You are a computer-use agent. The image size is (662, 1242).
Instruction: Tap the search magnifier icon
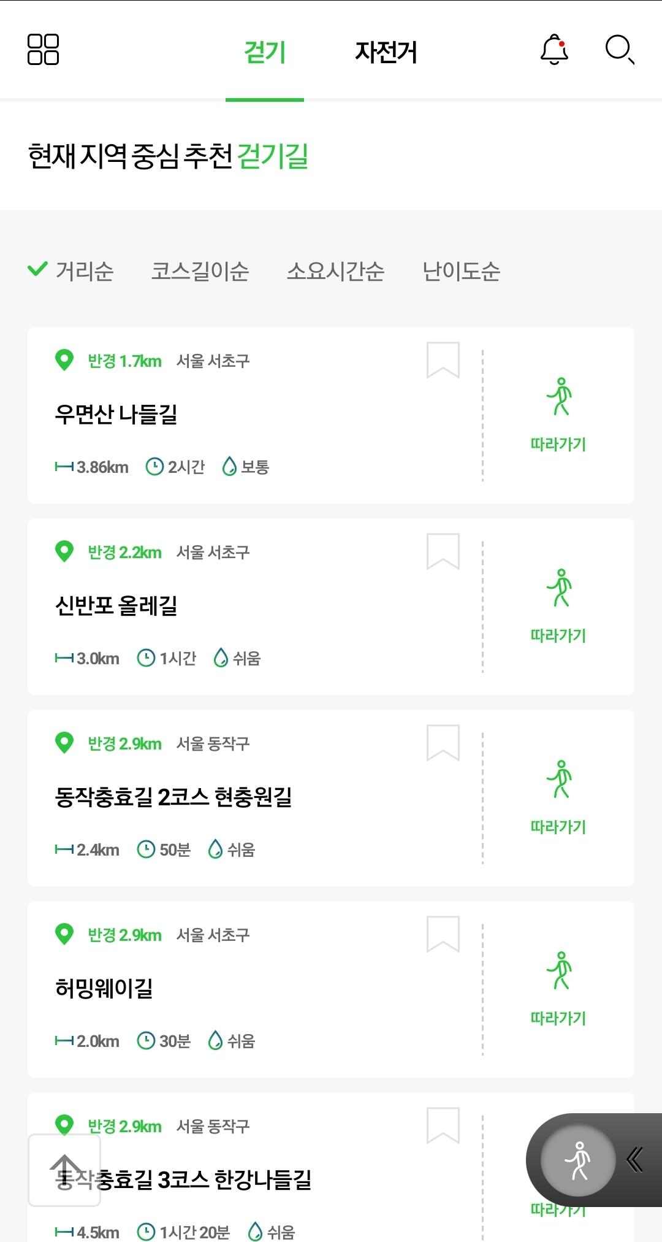coord(619,50)
